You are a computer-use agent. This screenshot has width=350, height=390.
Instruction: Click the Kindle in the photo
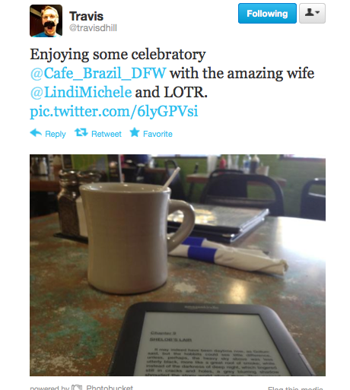(x=213, y=340)
